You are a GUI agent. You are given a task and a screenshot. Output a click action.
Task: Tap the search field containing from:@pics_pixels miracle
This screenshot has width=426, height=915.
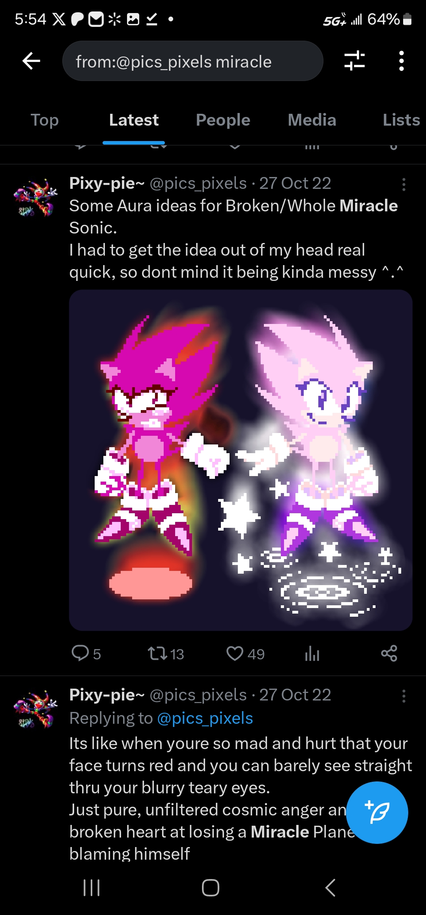(192, 61)
